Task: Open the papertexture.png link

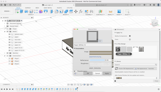Action: (96, 57)
